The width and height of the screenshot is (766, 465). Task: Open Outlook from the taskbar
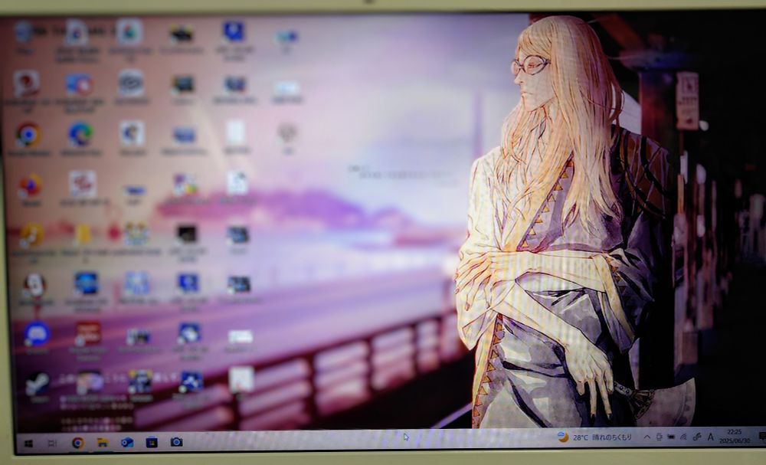(127, 443)
